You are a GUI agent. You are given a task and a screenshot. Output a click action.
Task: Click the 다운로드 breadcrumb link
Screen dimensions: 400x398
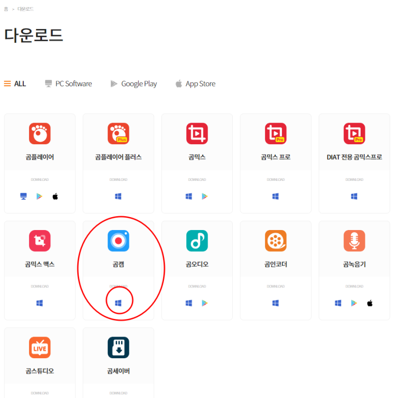pyautogui.click(x=25, y=9)
